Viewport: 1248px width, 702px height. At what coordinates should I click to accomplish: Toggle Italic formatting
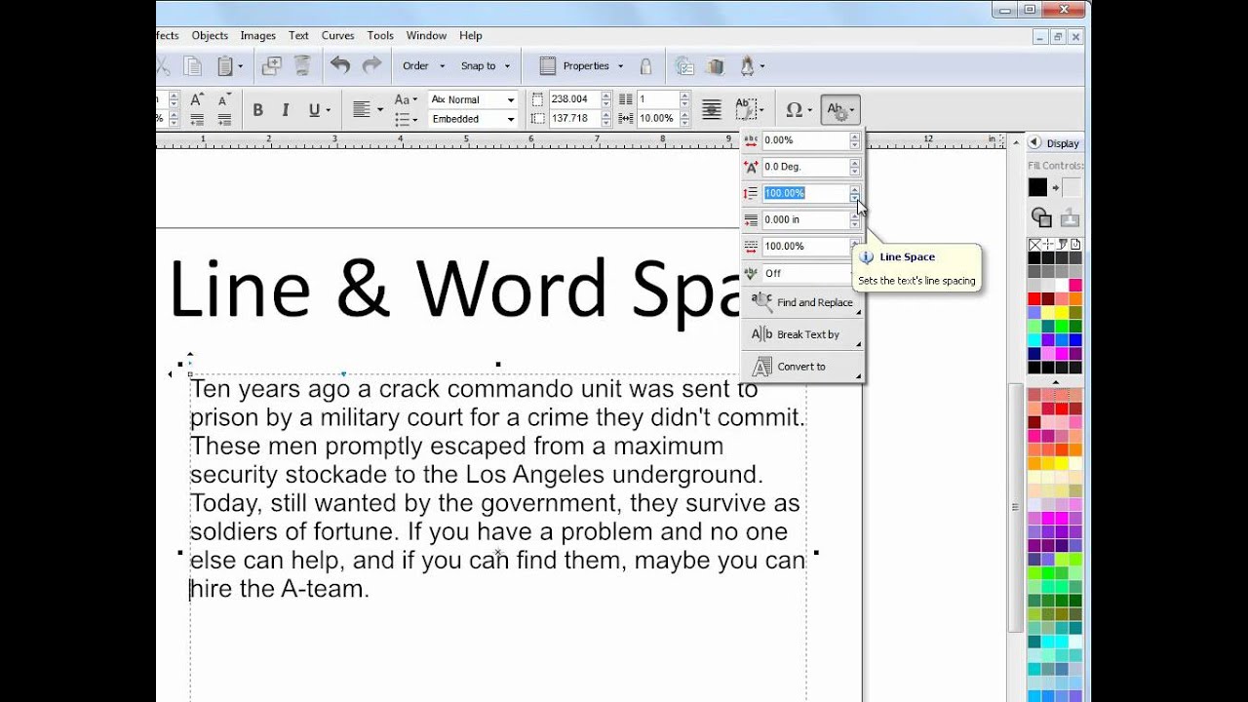click(x=286, y=110)
